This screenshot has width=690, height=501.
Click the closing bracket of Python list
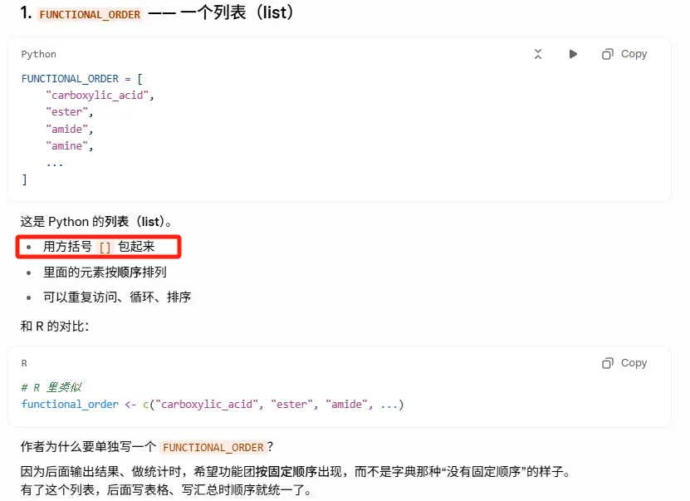click(24, 179)
